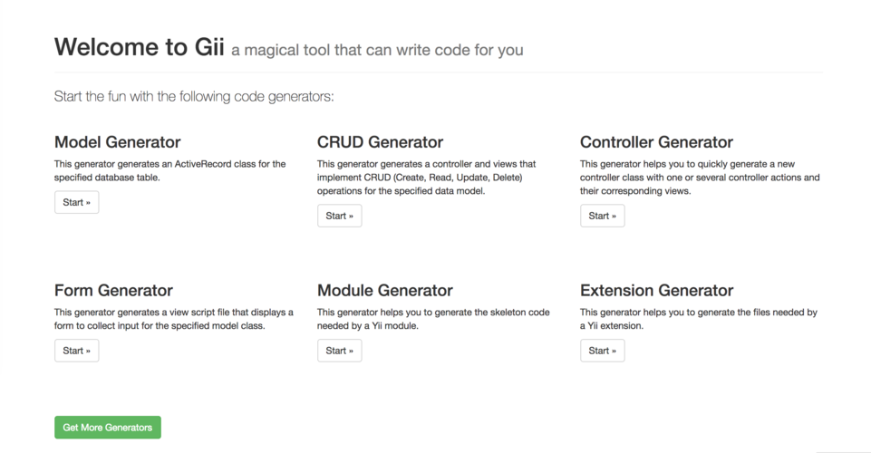Click the ActiveRecord class description text
Image resolution: width=871 pixels, height=453 pixels.
pyautogui.click(x=169, y=170)
